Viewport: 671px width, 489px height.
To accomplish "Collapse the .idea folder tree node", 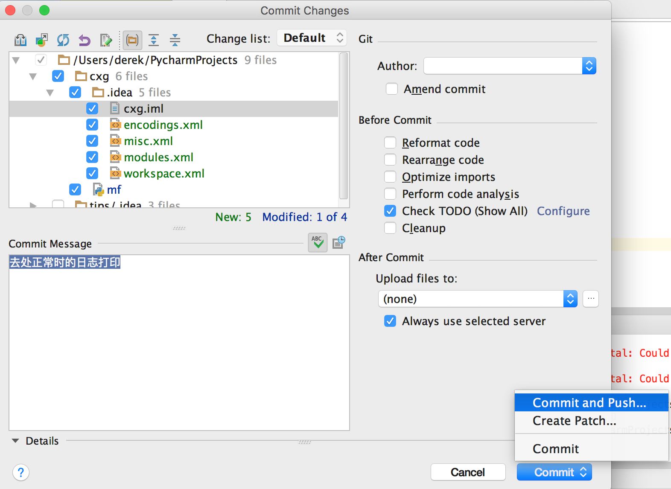I will (x=50, y=93).
